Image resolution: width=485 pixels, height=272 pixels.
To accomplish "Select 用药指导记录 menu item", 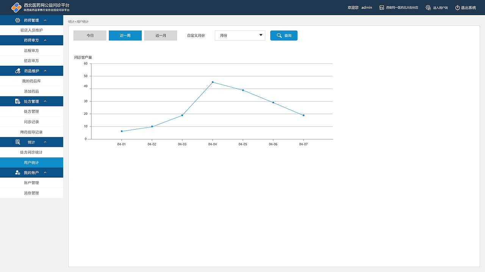I will tap(31, 132).
